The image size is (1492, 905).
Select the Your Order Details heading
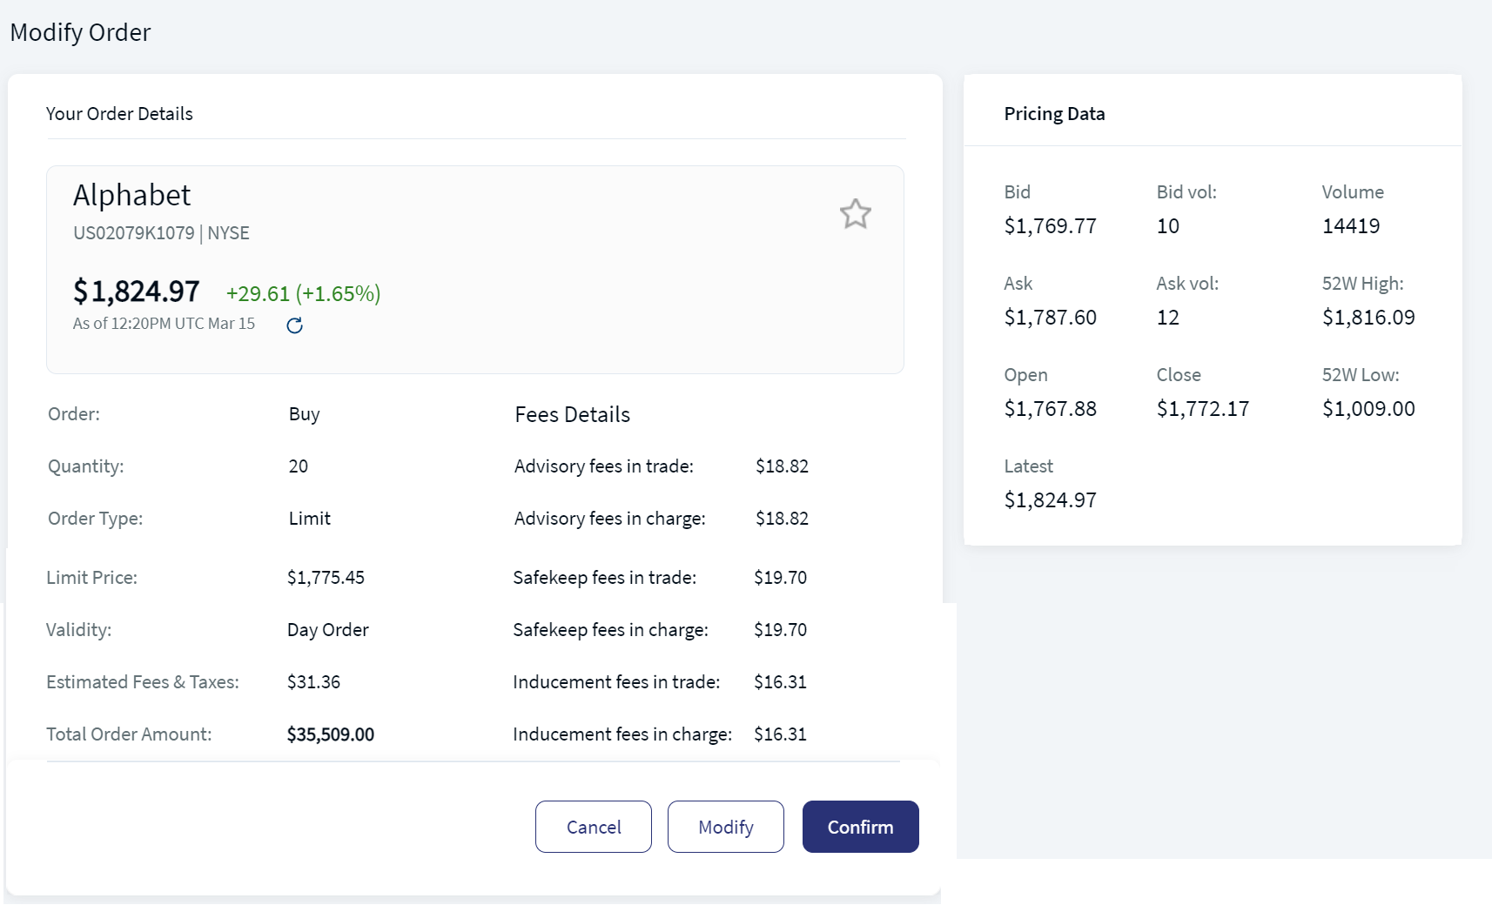point(119,114)
